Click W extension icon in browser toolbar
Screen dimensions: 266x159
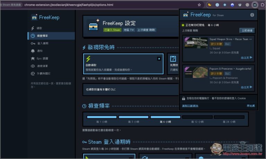point(240,5)
